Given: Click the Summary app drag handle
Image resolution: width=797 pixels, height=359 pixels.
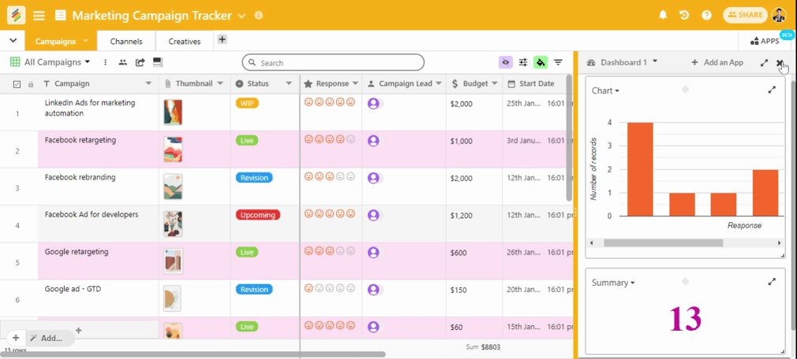Looking at the screenshot, I should (685, 281).
